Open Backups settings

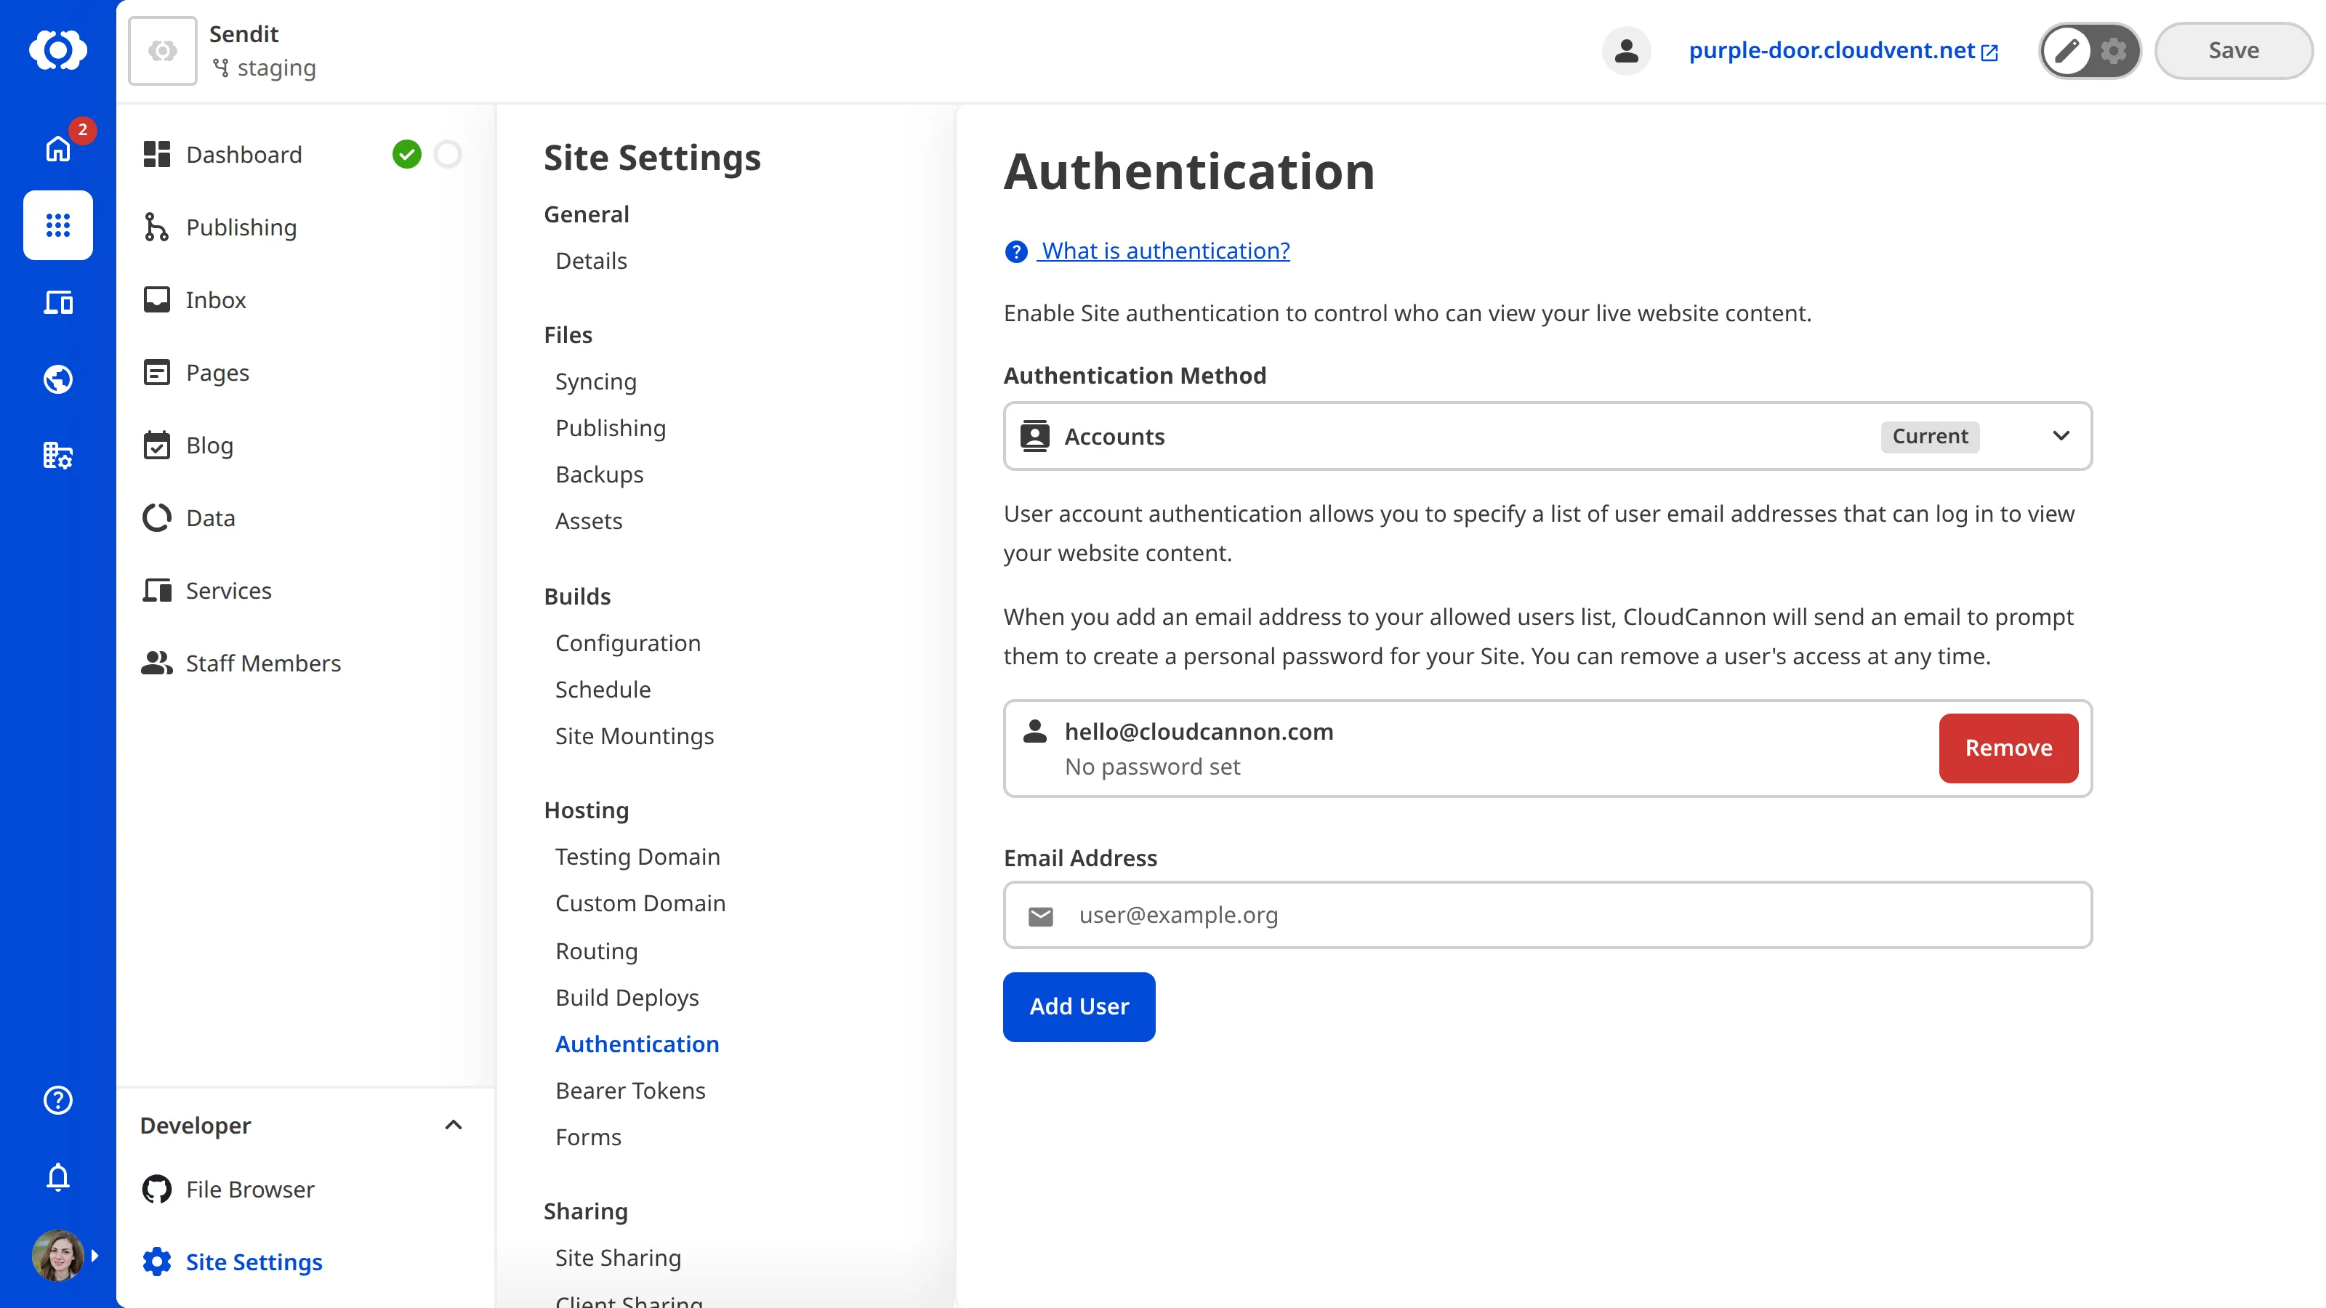[x=600, y=475]
